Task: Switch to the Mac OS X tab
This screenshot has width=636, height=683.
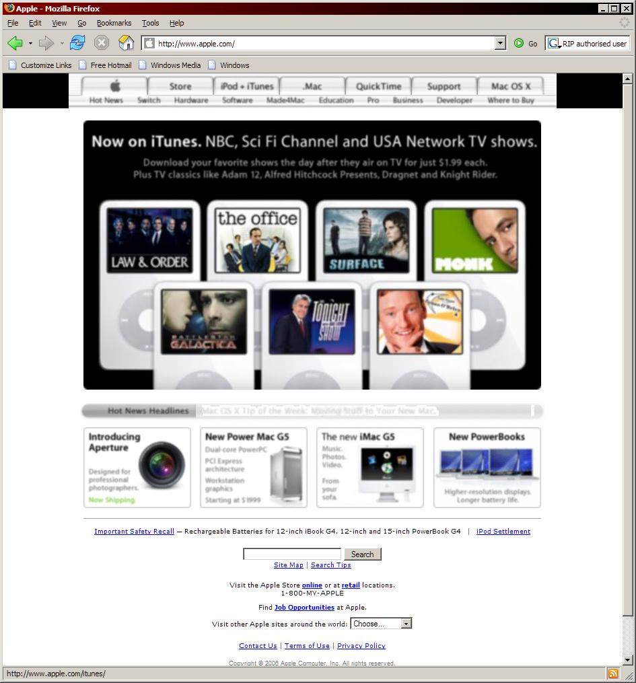Action: point(511,86)
